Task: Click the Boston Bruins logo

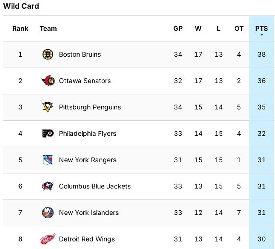Action: click(x=48, y=55)
